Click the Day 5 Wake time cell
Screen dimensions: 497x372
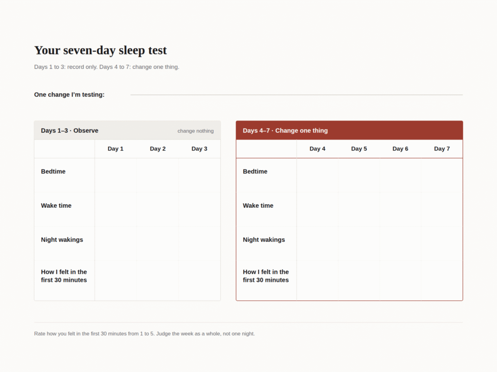click(x=359, y=209)
